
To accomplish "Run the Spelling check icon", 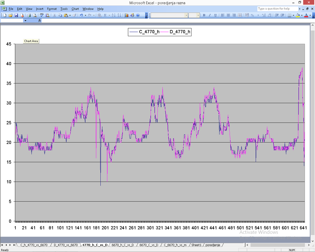I will coord(41,15).
